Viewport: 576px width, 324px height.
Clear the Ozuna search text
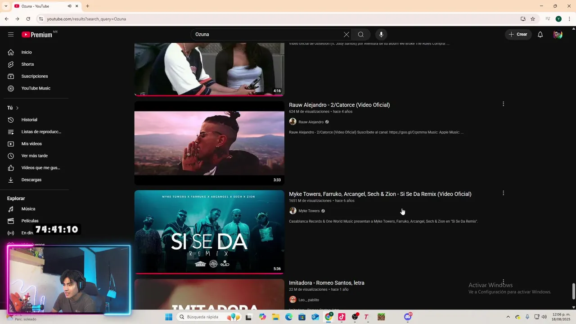coord(346,34)
